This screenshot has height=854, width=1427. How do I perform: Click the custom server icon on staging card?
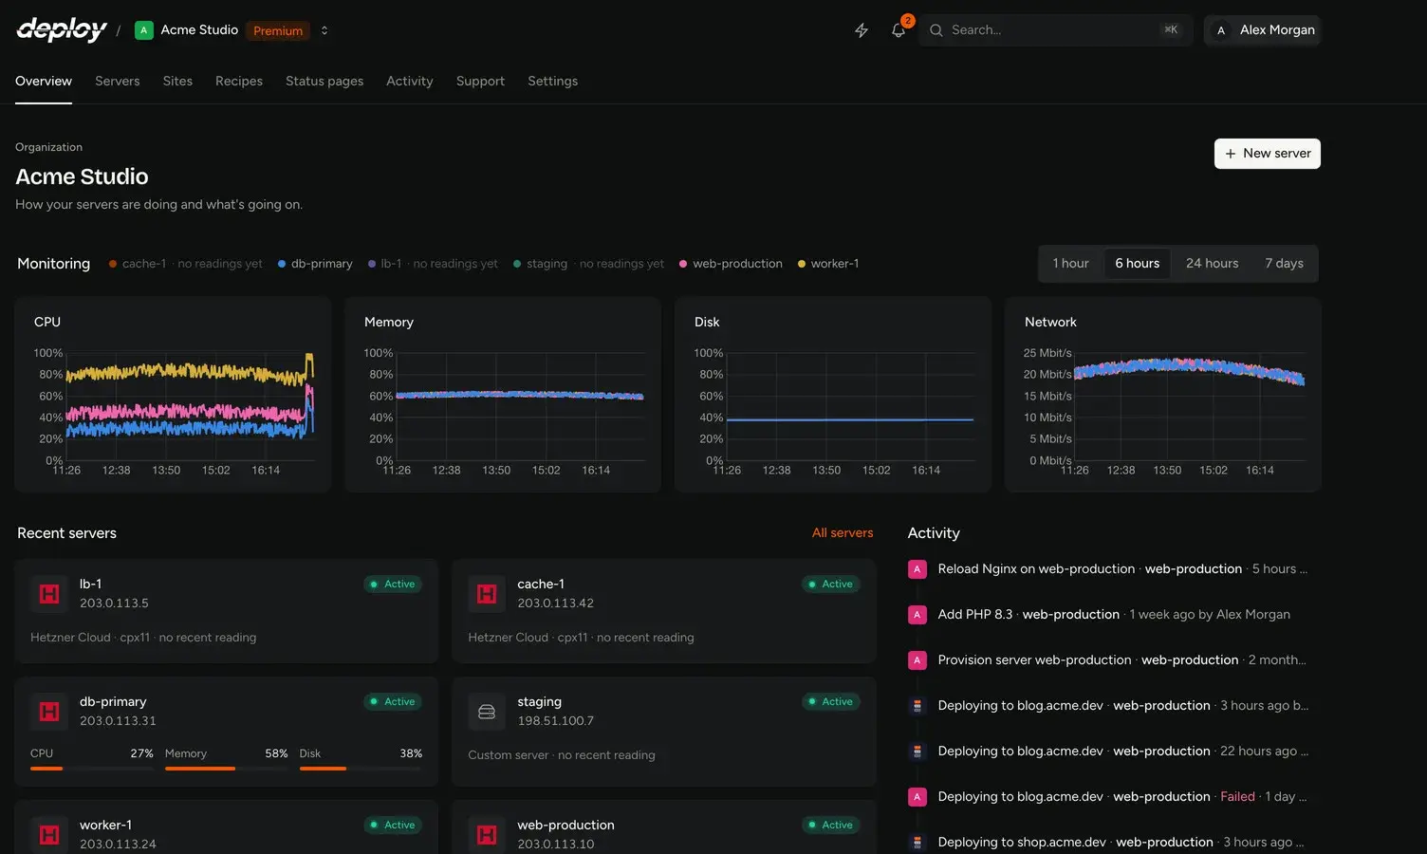pos(487,712)
